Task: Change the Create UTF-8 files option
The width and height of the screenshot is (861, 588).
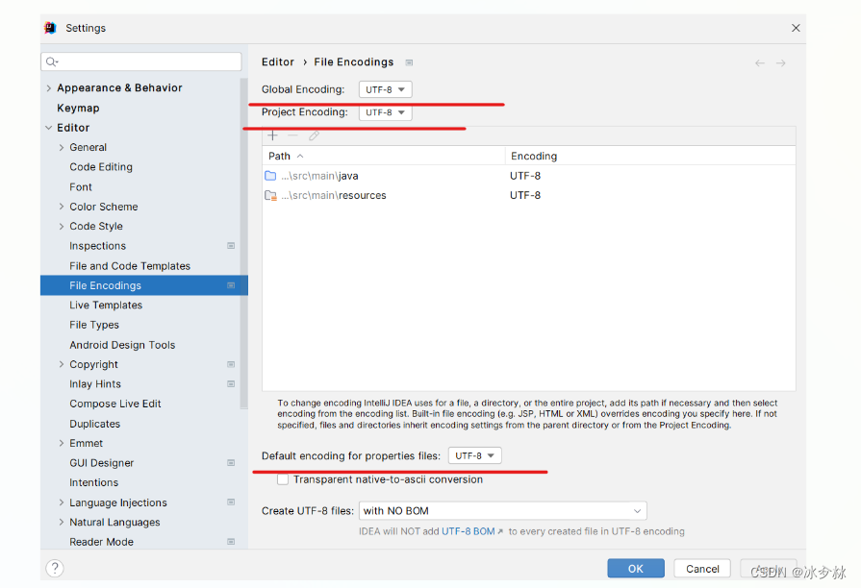Action: coord(501,510)
